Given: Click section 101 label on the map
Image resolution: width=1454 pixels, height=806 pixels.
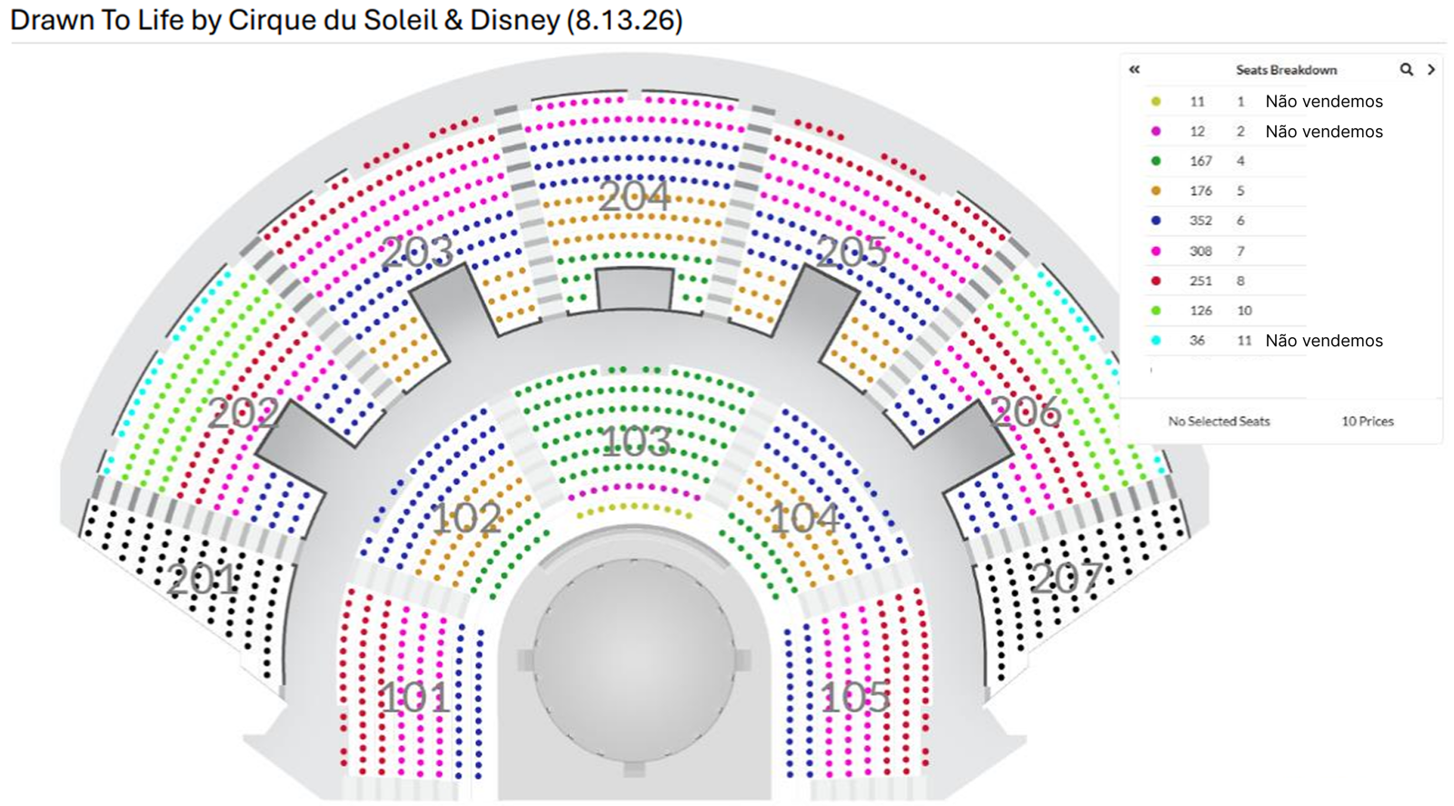Looking at the screenshot, I should click(x=414, y=698).
